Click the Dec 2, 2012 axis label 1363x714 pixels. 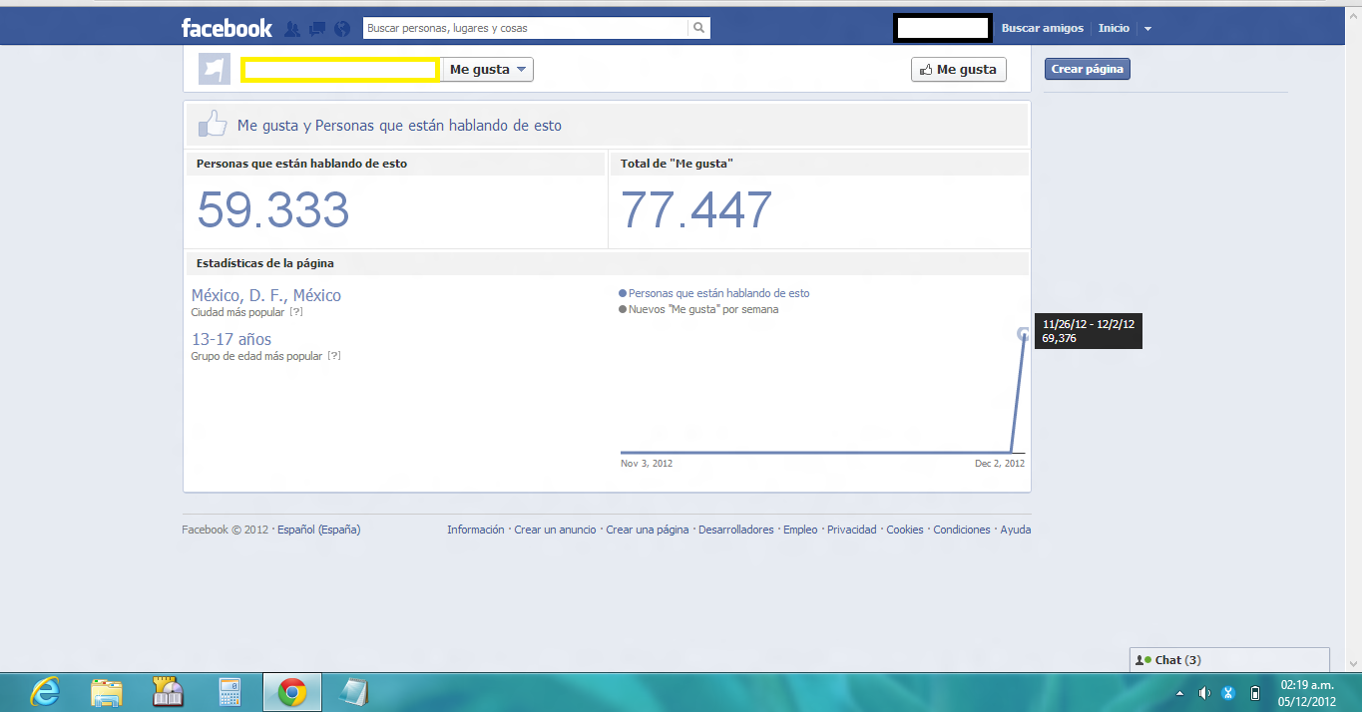(1000, 464)
